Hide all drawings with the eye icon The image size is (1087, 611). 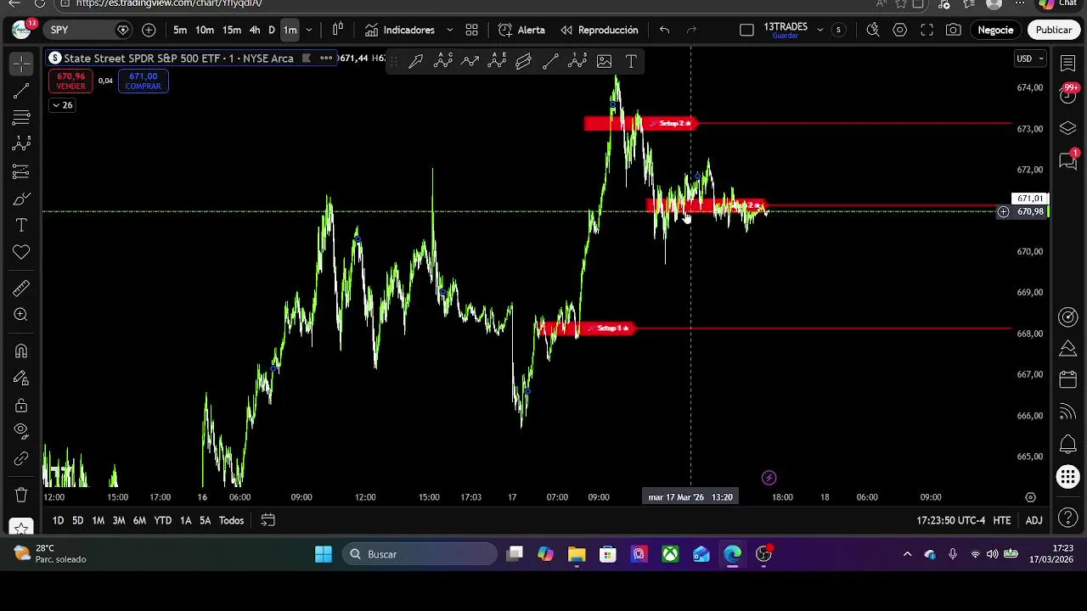pyautogui.click(x=21, y=431)
